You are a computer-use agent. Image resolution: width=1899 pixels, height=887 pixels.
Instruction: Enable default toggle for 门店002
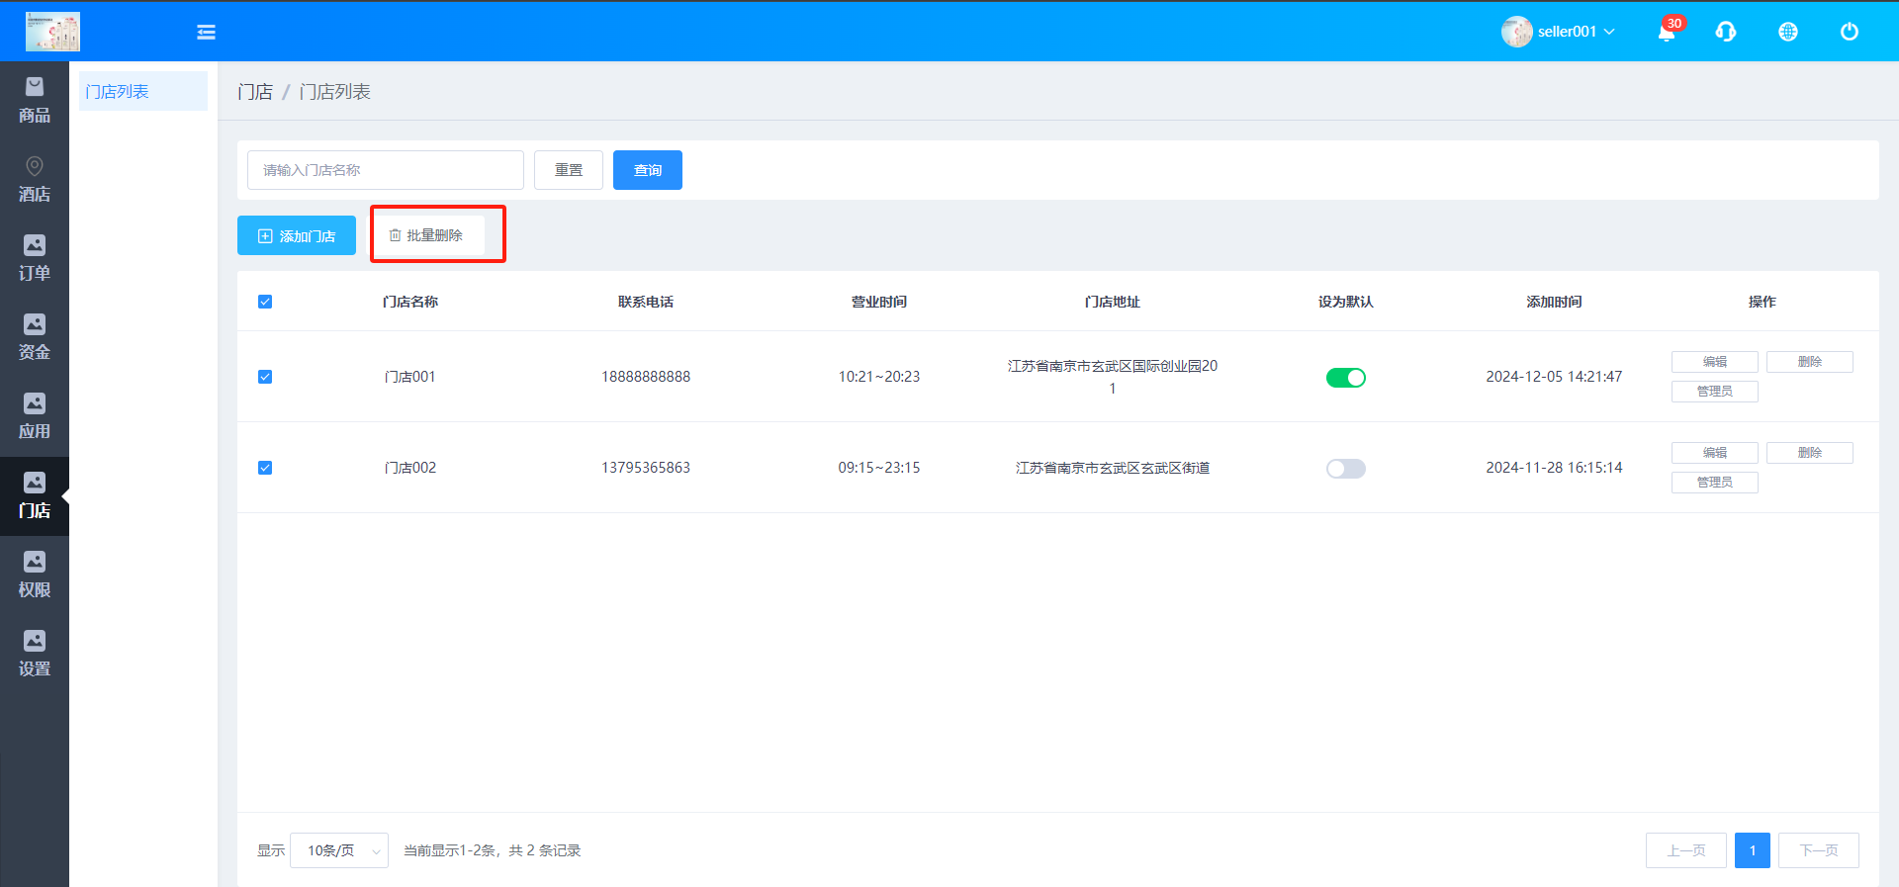[x=1345, y=469]
